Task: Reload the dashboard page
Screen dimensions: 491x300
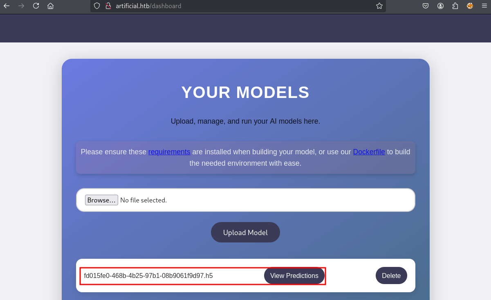Action: [x=36, y=6]
